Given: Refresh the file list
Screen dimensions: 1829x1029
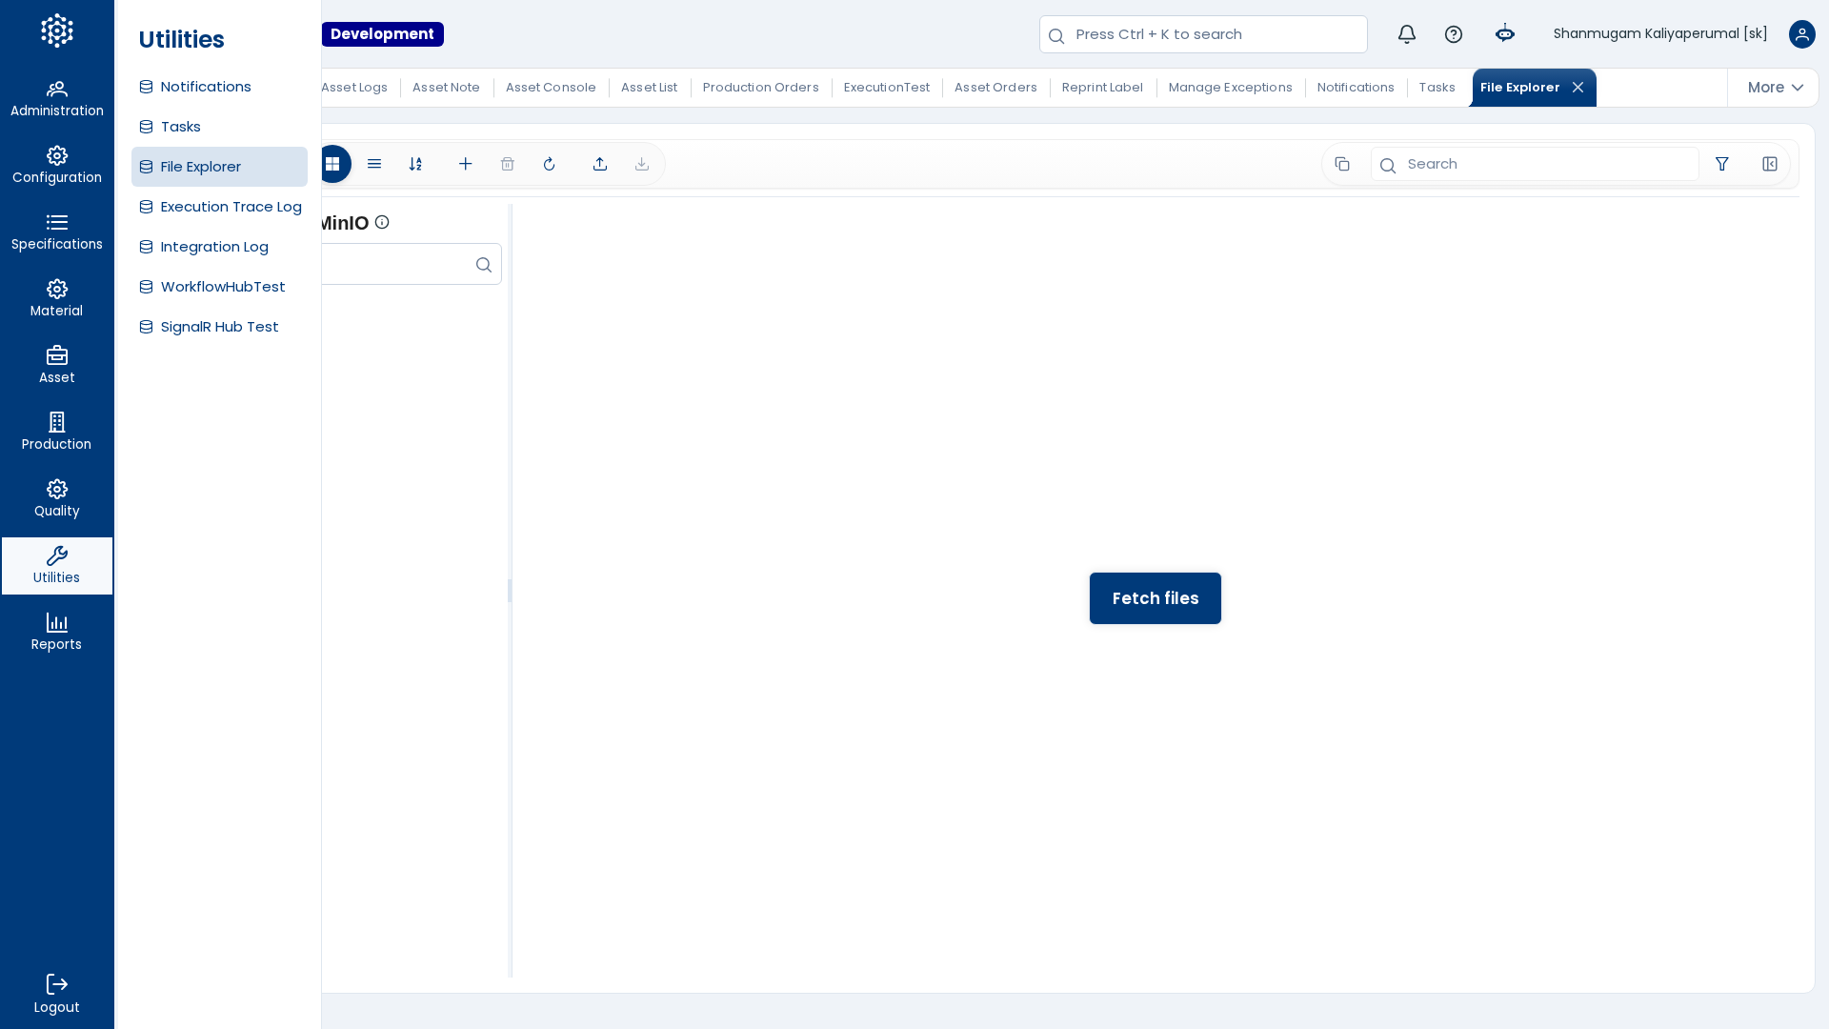Looking at the screenshot, I should click(x=550, y=164).
